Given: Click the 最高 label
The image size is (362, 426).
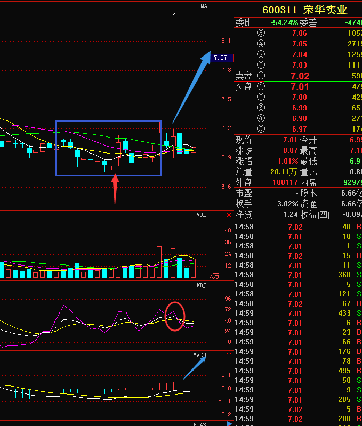Looking at the screenshot, I should pyautogui.click(x=309, y=150).
